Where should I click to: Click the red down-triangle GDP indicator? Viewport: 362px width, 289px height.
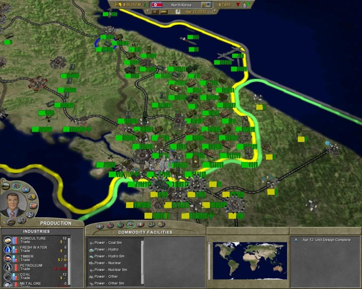point(238,4)
